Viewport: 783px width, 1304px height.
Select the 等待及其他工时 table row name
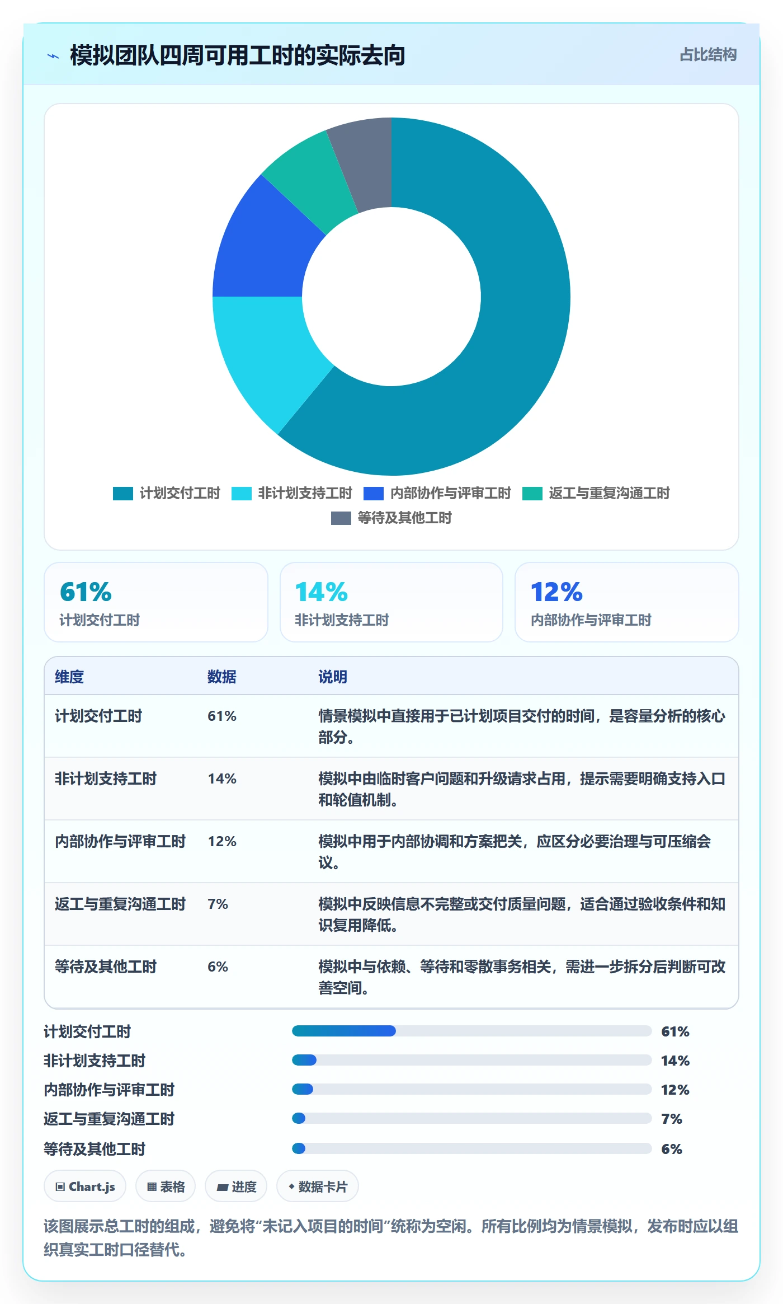coord(106,967)
